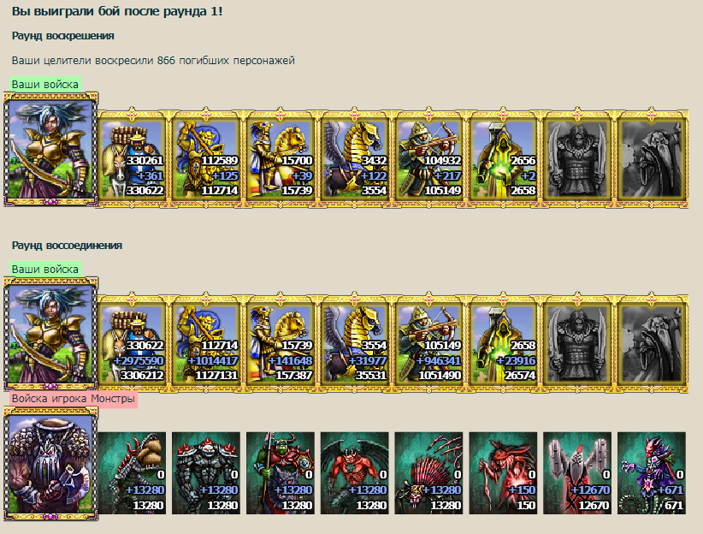The height and width of the screenshot is (534, 703).
Task: Click the greyed-out dual-sword warrior slot in the resurrection round
Action: click(577, 158)
